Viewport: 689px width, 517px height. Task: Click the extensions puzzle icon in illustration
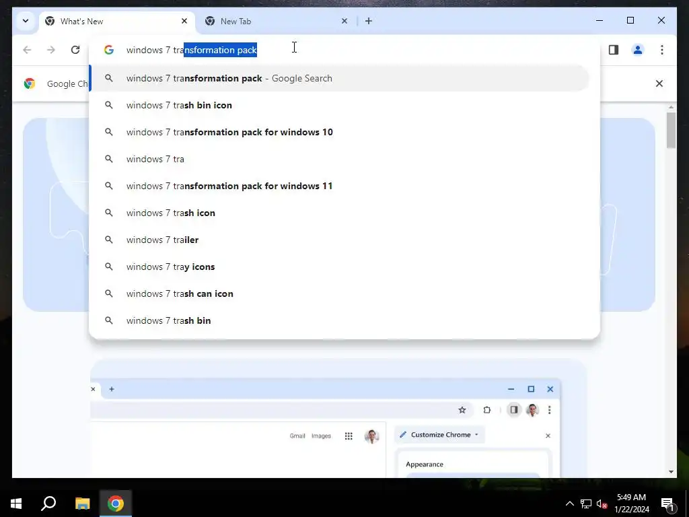(487, 410)
